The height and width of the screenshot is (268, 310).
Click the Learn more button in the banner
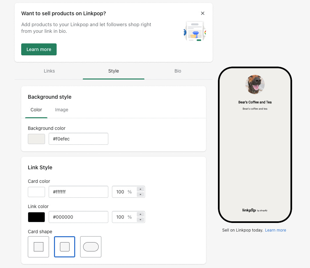coord(39,49)
